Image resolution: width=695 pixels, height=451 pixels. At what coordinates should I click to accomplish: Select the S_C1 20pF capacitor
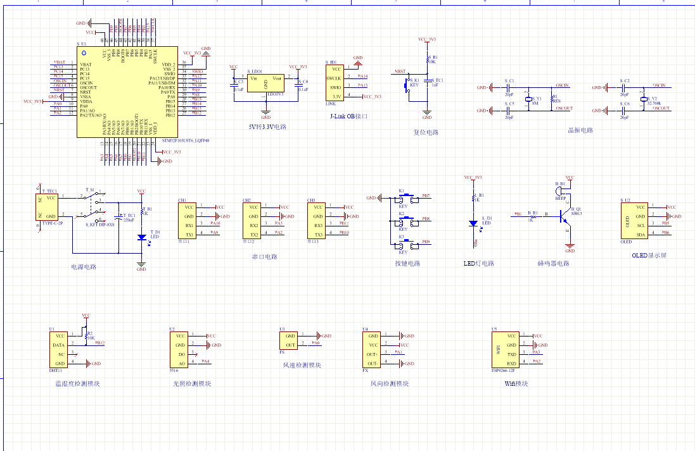tap(508, 88)
